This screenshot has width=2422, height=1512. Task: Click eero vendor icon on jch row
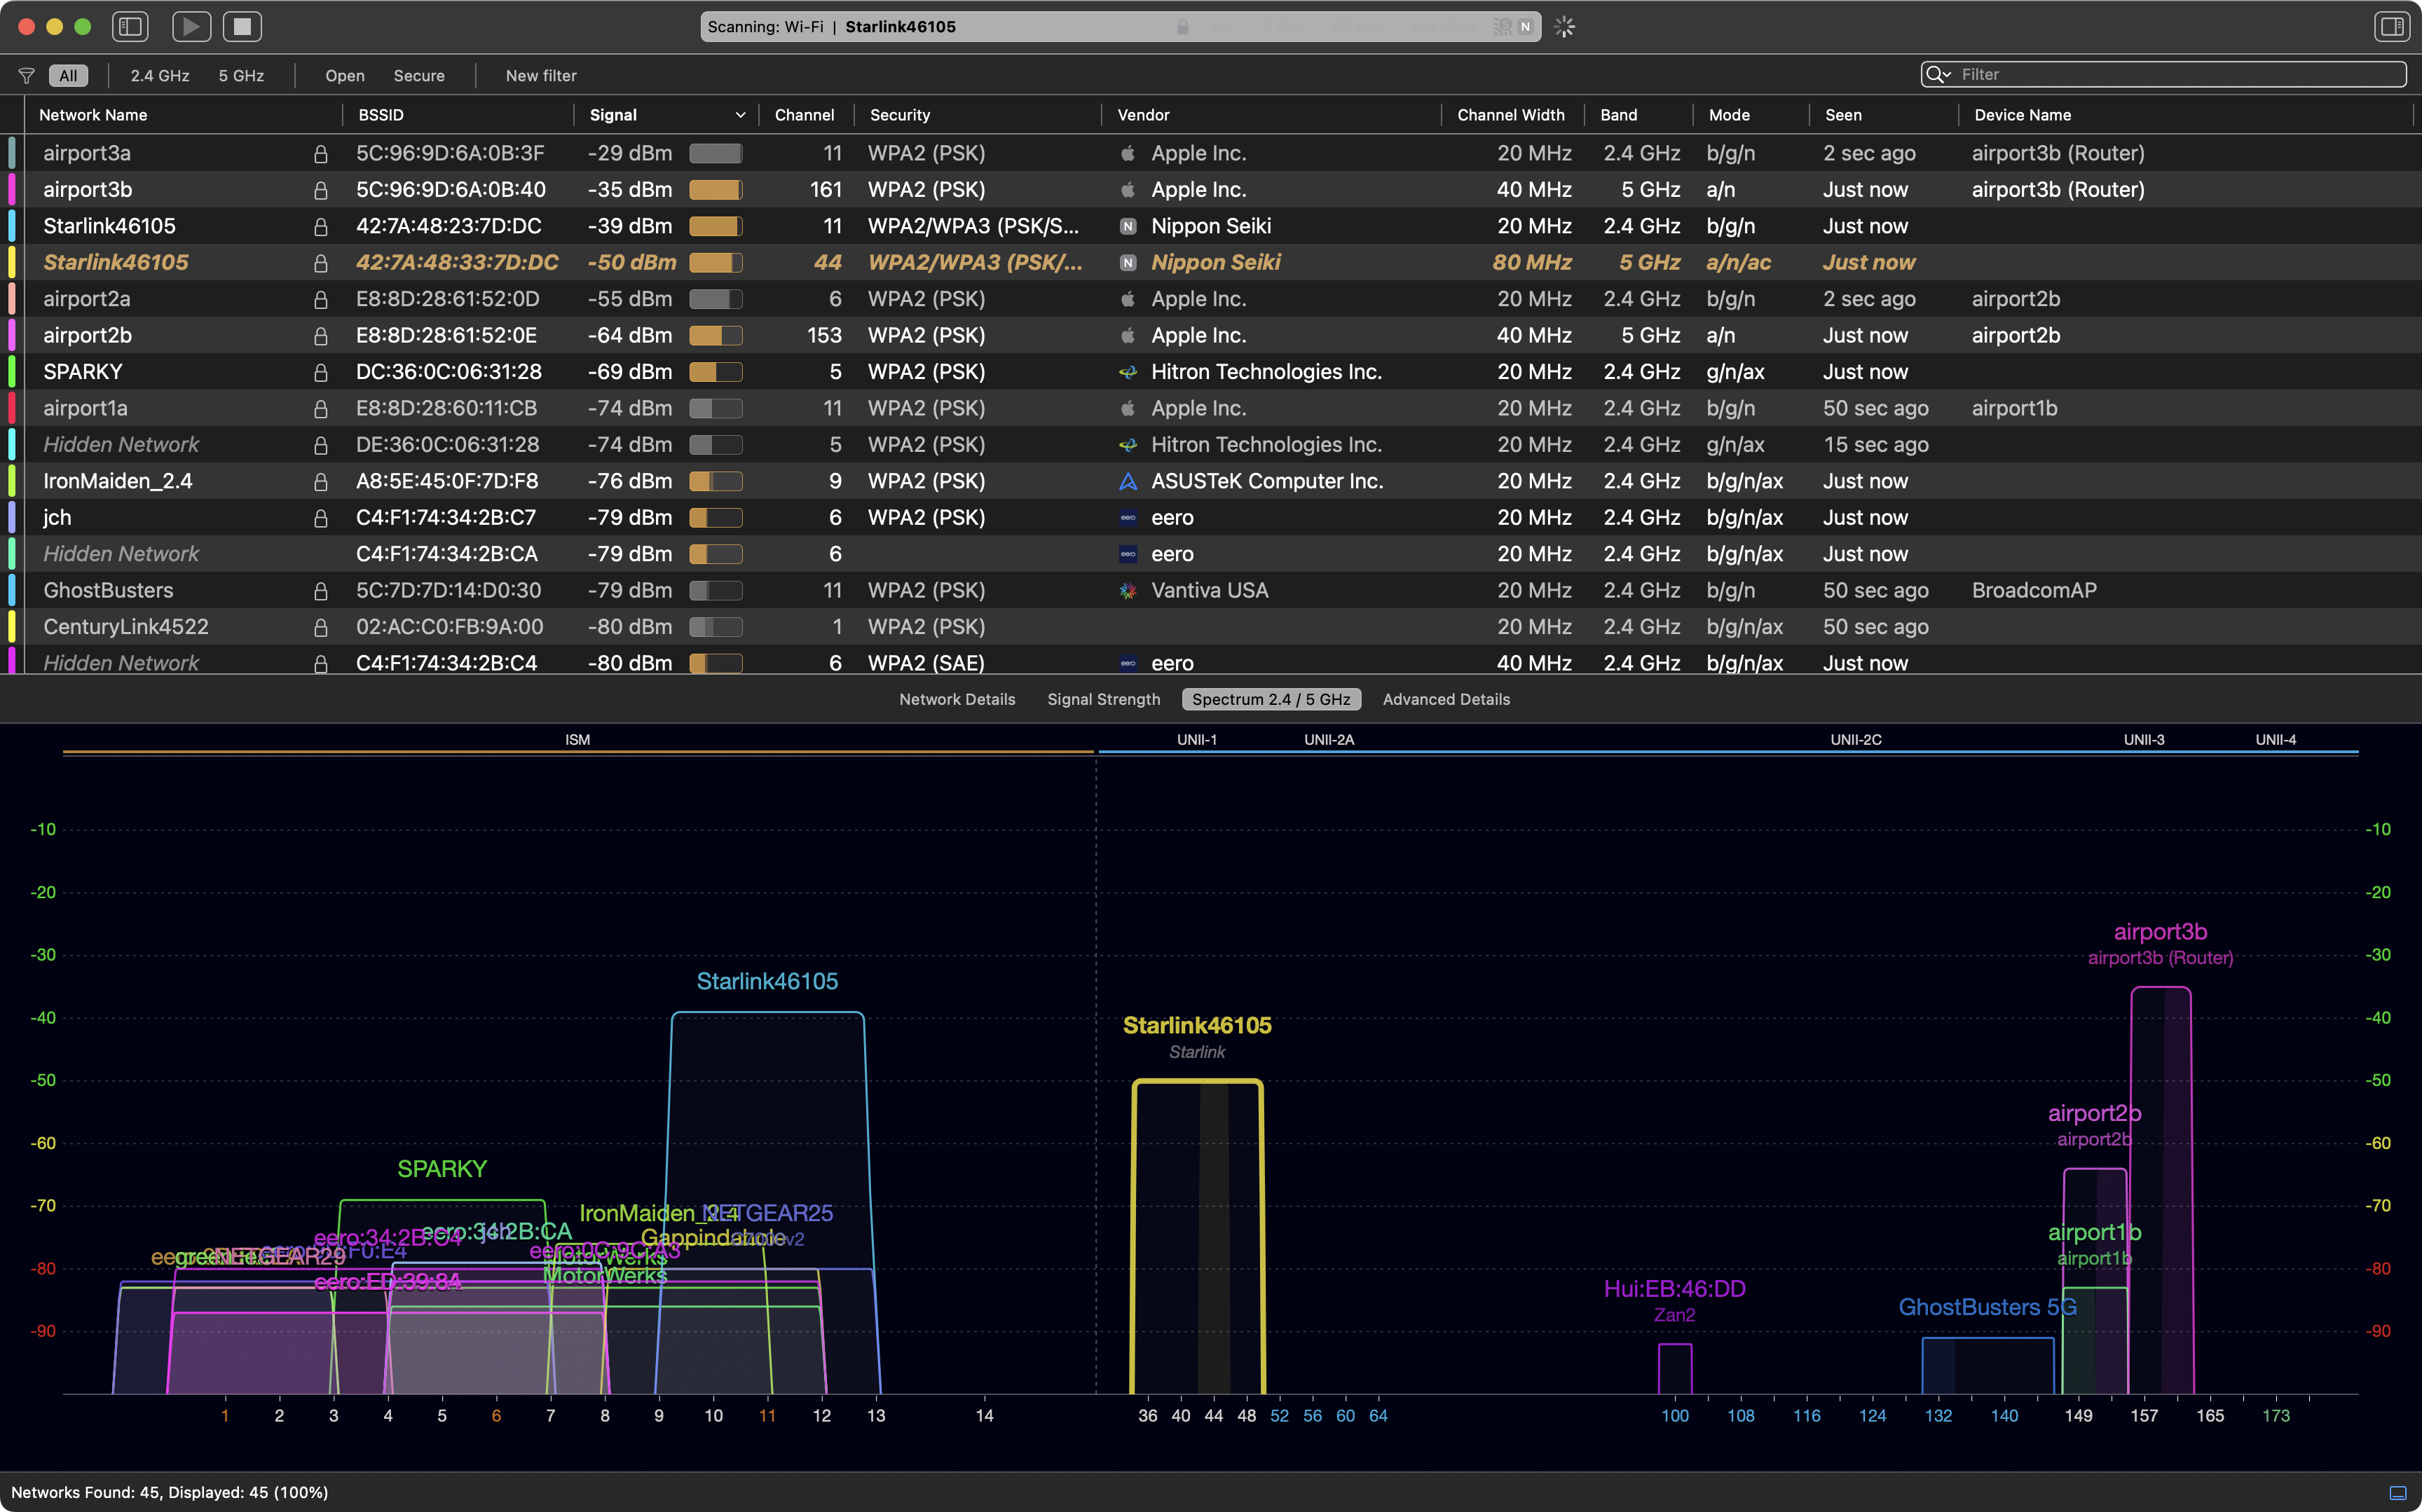(1128, 518)
